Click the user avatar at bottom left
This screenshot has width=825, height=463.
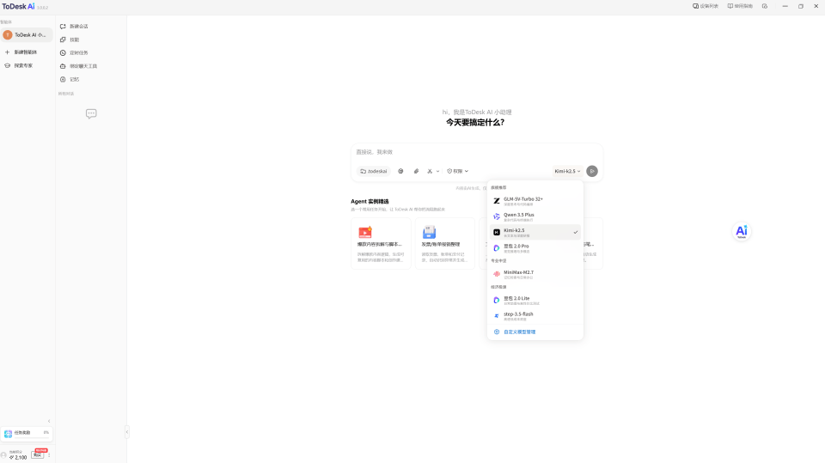coord(3,455)
